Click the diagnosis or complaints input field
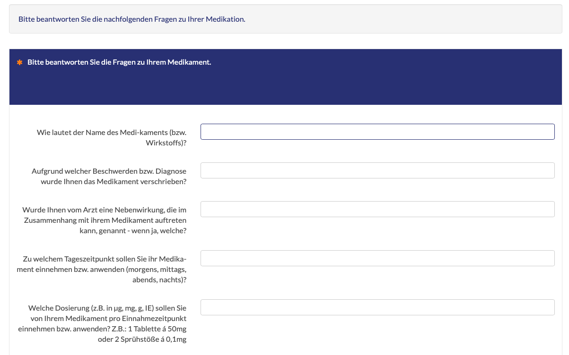This screenshot has height=355, width=569. point(377,170)
